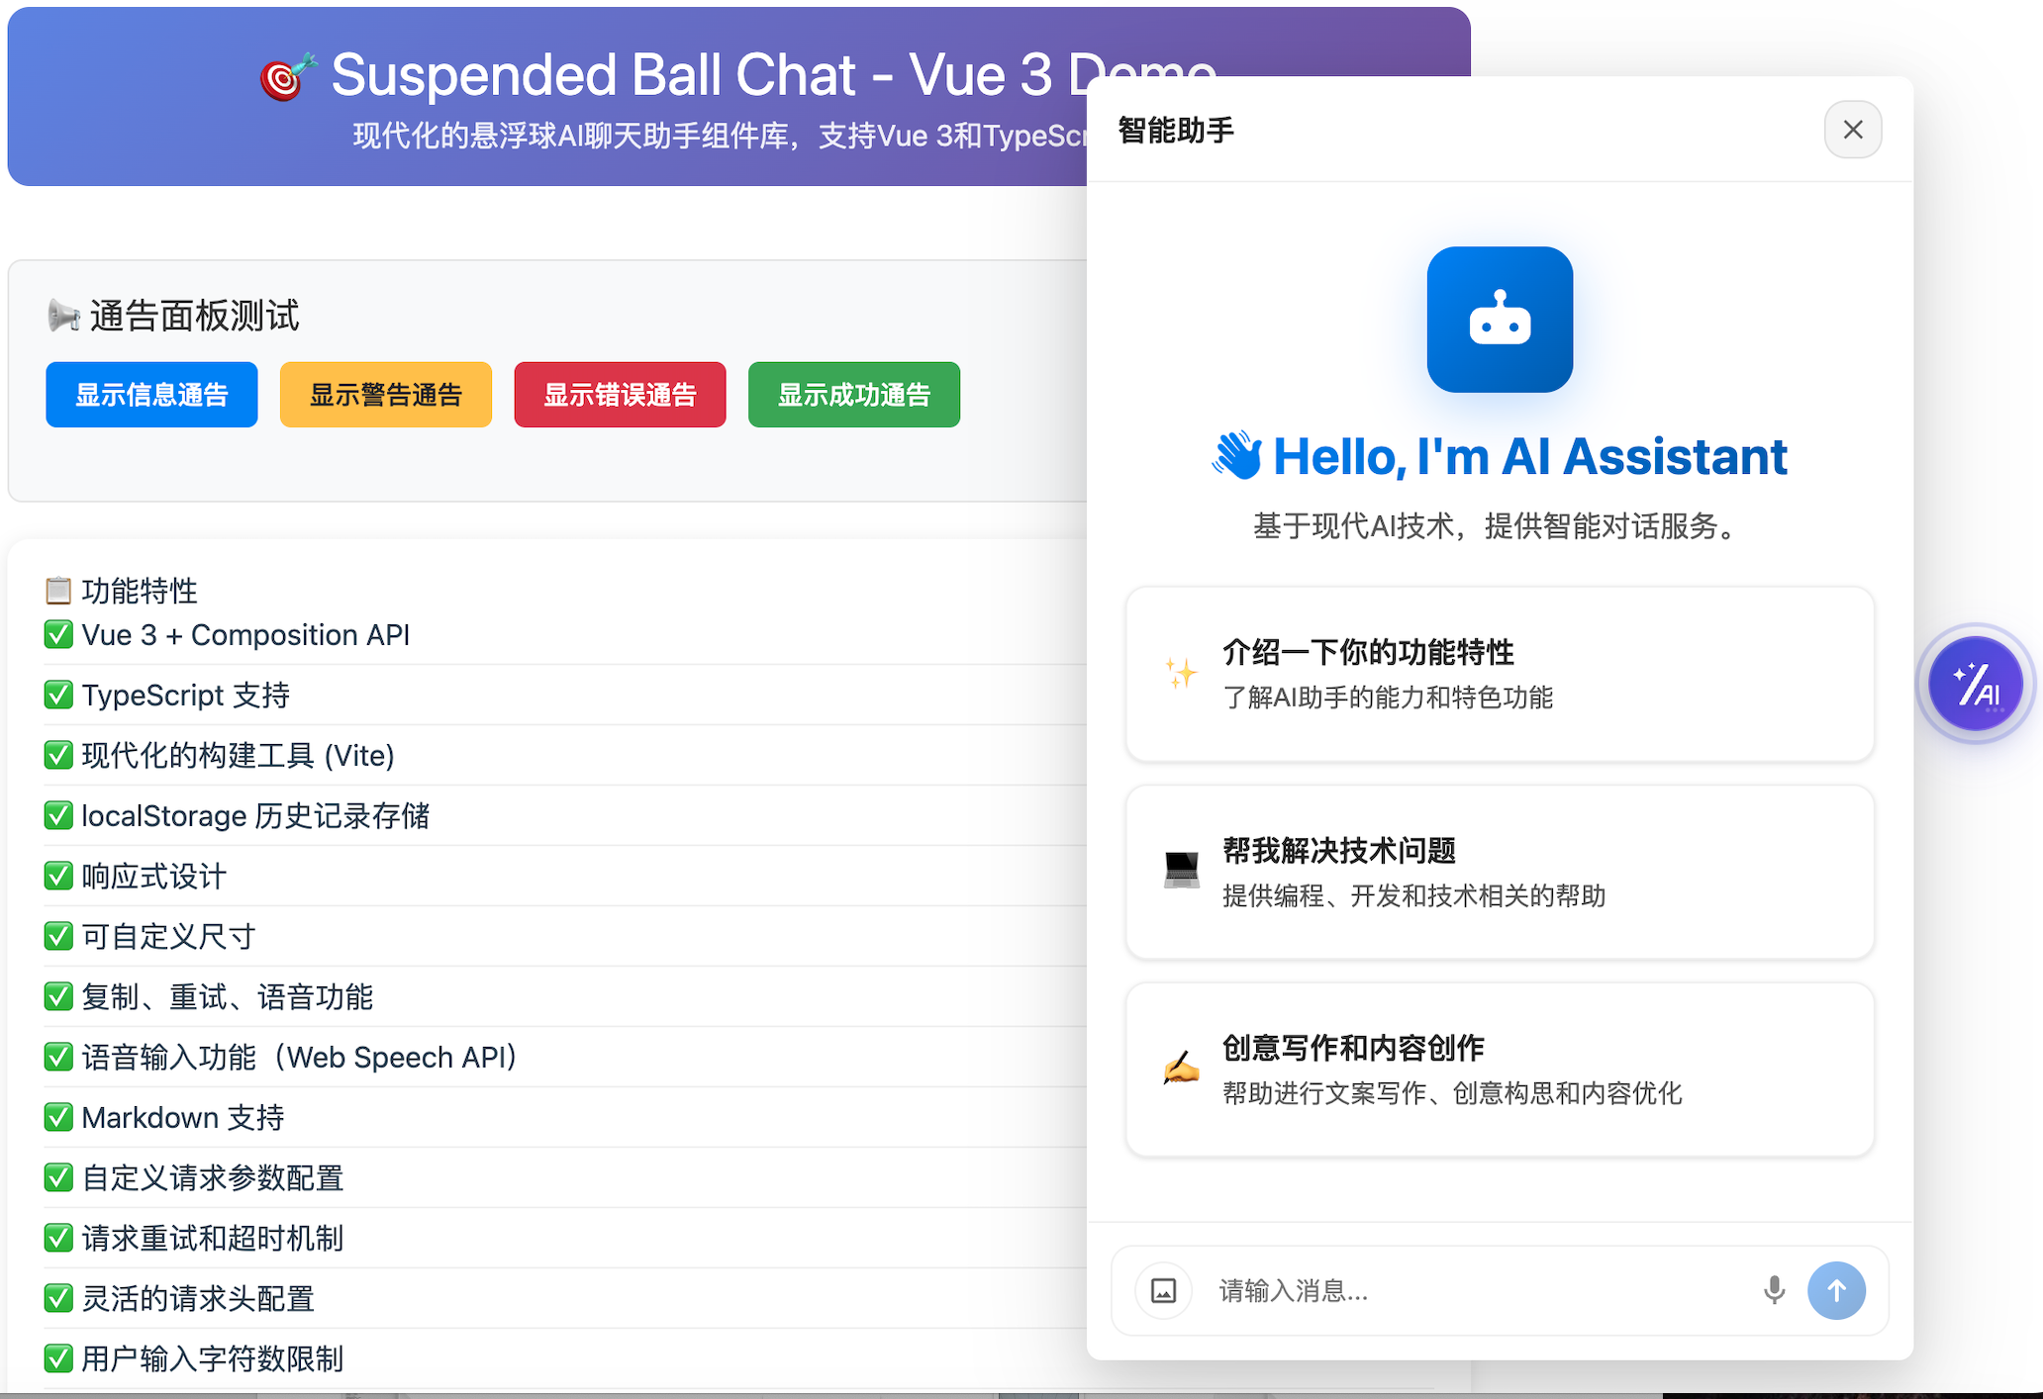Click the writing hand icon

pyautogui.click(x=1180, y=1069)
